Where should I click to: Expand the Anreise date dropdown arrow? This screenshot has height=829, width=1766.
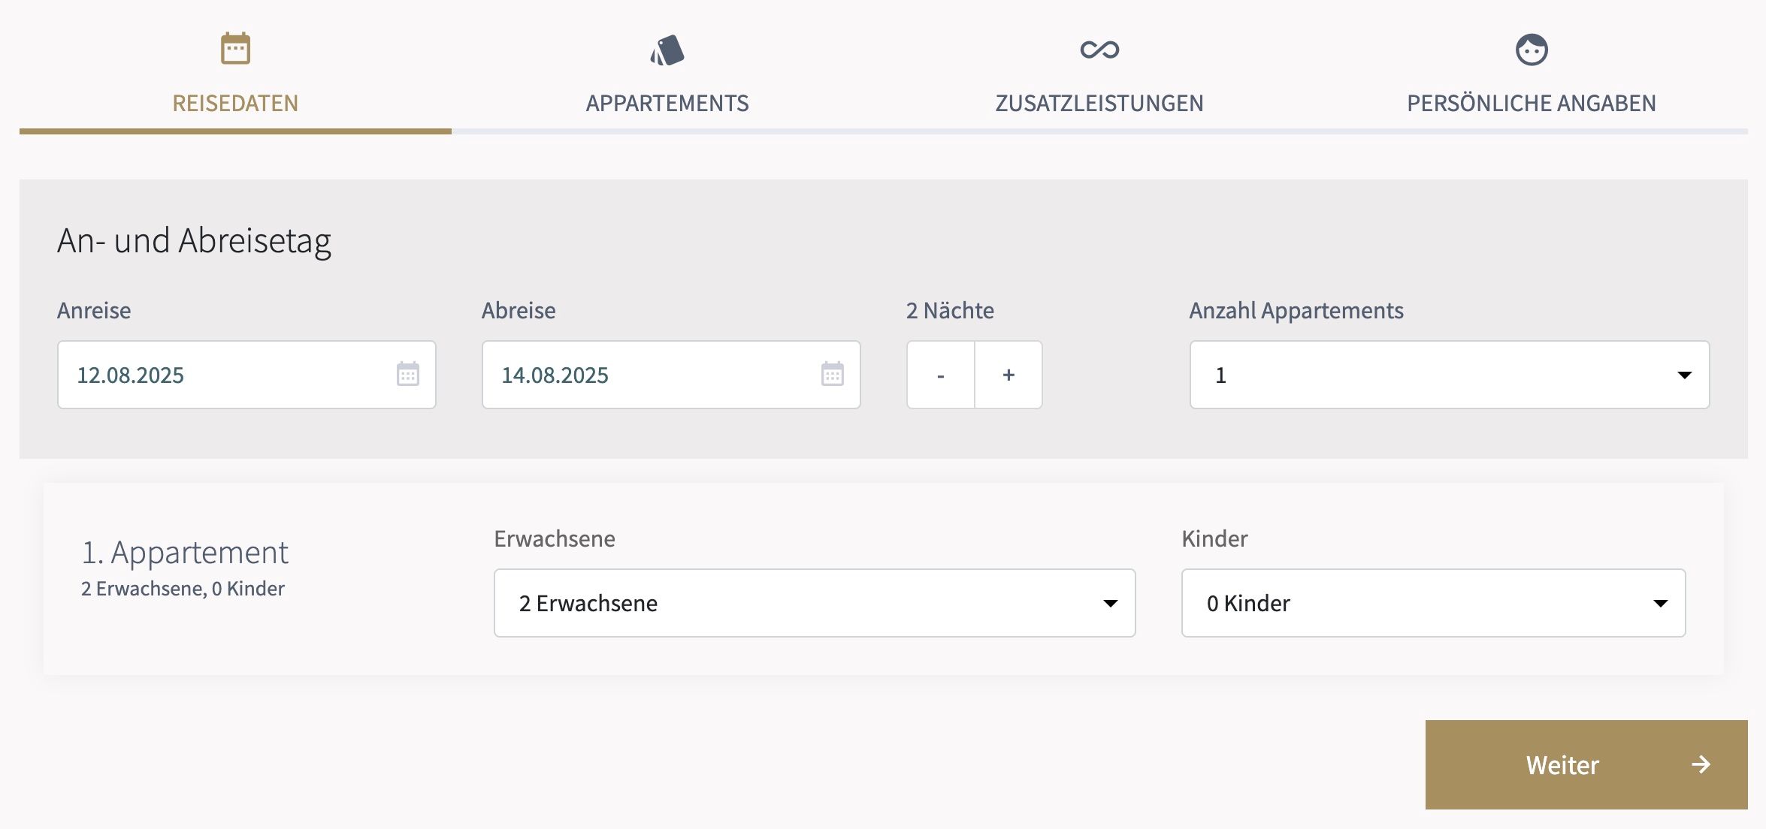[407, 374]
